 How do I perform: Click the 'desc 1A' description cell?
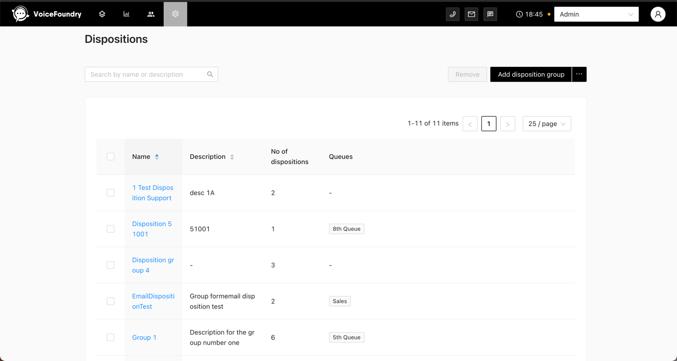tap(202, 193)
